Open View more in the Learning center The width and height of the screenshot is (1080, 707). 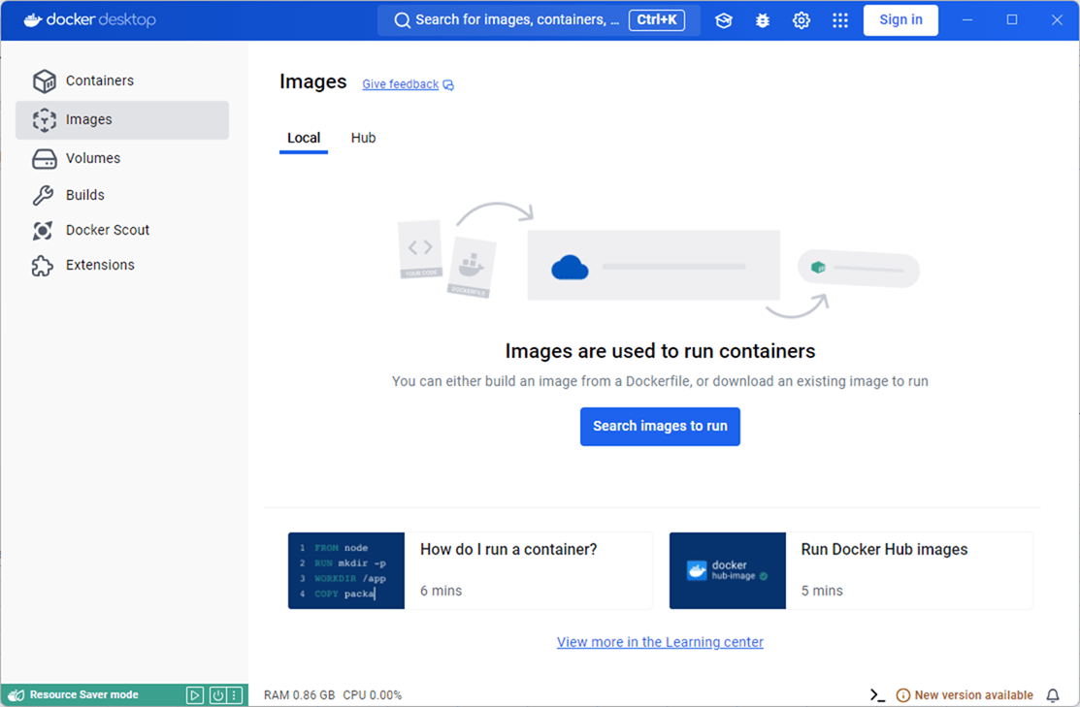point(660,642)
